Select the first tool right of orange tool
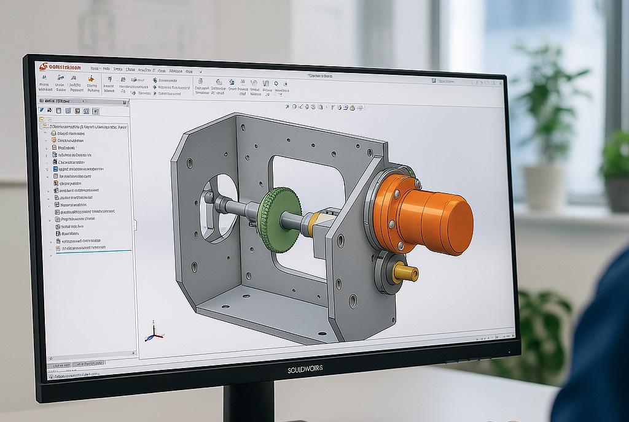This screenshot has width=629, height=422. pos(109,85)
